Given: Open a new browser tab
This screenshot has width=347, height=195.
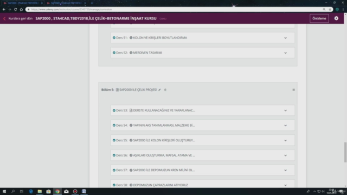Looking at the screenshot, I should pyautogui.click(x=92, y=3).
